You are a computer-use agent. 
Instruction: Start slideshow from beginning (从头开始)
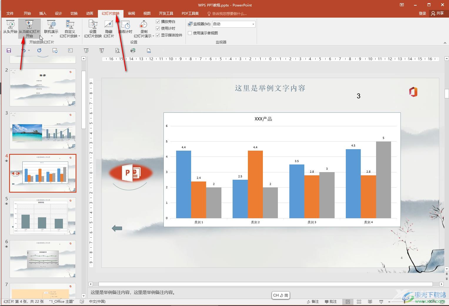click(x=10, y=27)
